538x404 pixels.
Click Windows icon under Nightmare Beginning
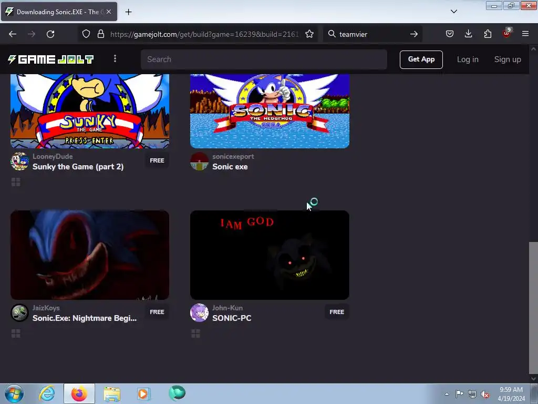(16, 334)
